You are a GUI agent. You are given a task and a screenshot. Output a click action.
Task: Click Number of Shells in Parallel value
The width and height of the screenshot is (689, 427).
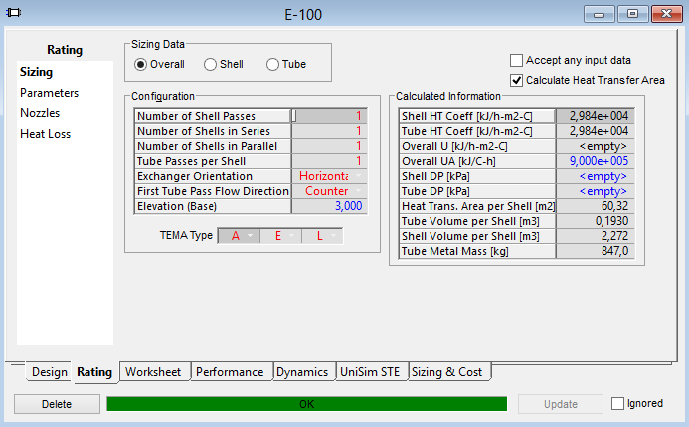pos(329,146)
